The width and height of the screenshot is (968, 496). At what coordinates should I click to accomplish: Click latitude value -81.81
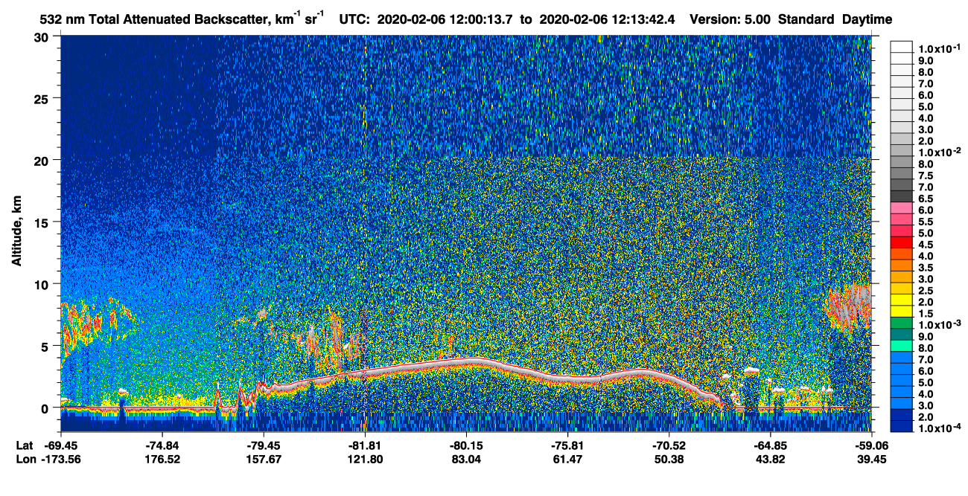(x=365, y=445)
